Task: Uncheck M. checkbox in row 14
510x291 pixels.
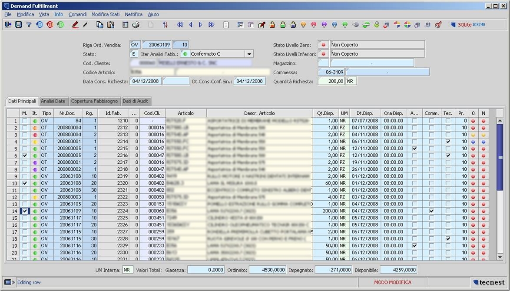Action: 25,211
